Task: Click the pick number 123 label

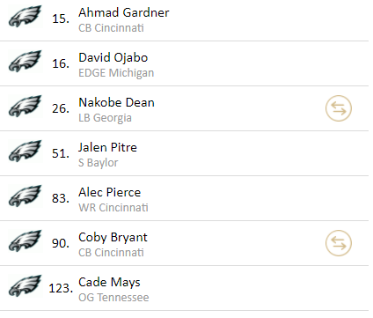Action: tap(61, 288)
